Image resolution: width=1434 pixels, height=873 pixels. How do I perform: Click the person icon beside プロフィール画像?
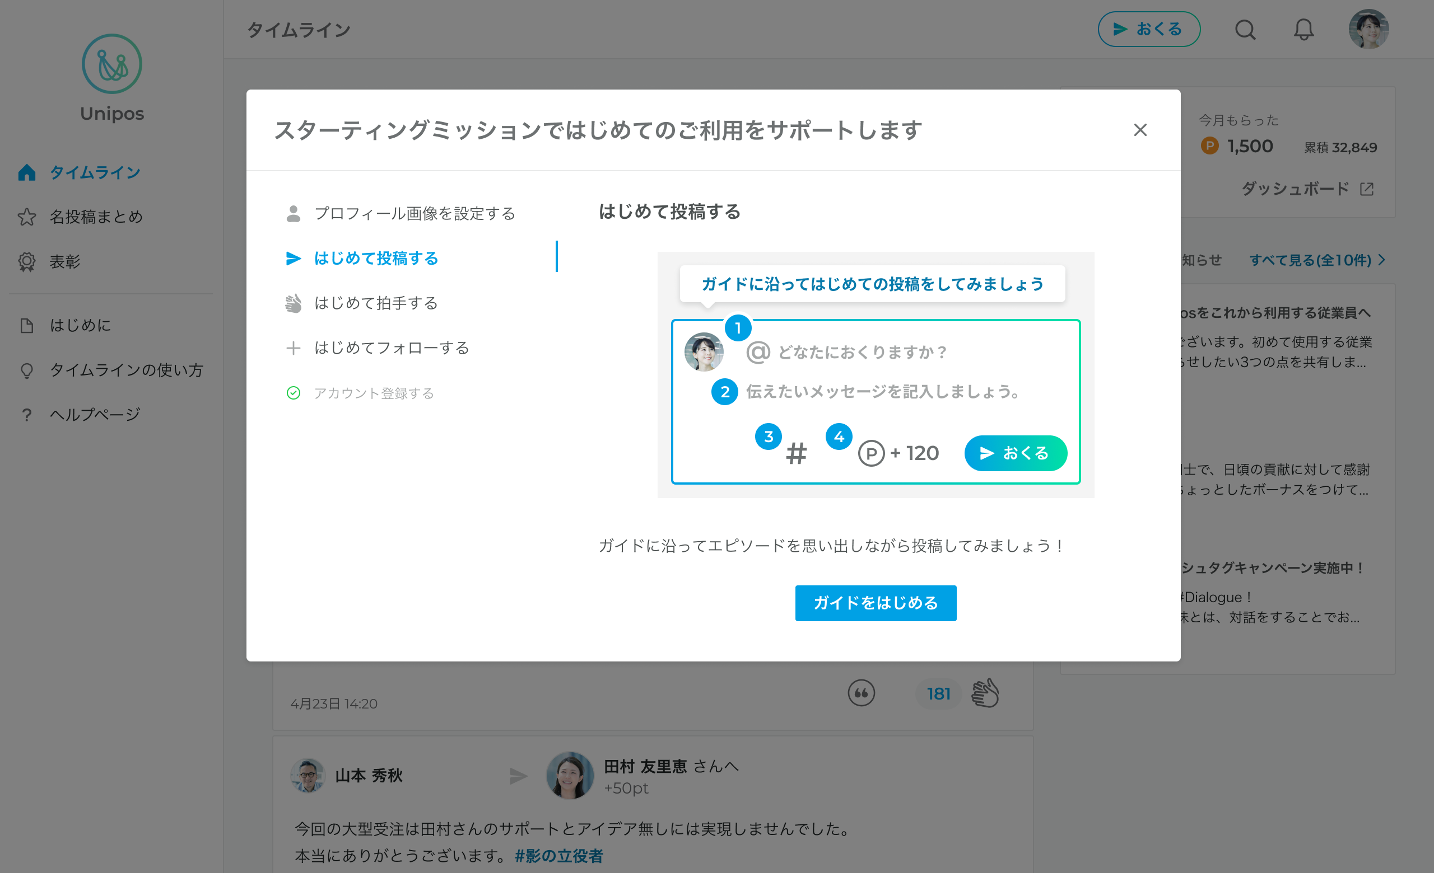pos(294,213)
